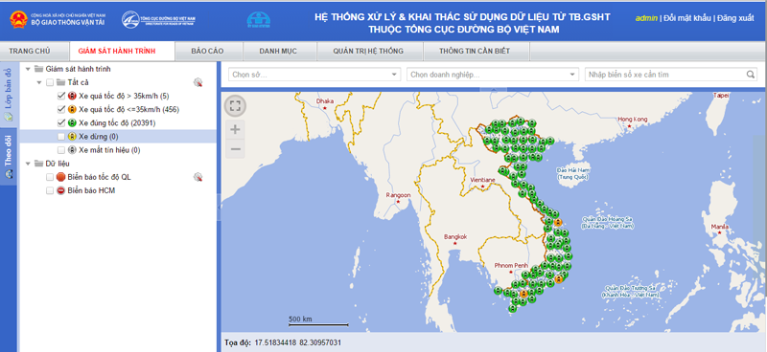
Task: Collapse the Dữ liệu tree node
Action: click(x=28, y=164)
